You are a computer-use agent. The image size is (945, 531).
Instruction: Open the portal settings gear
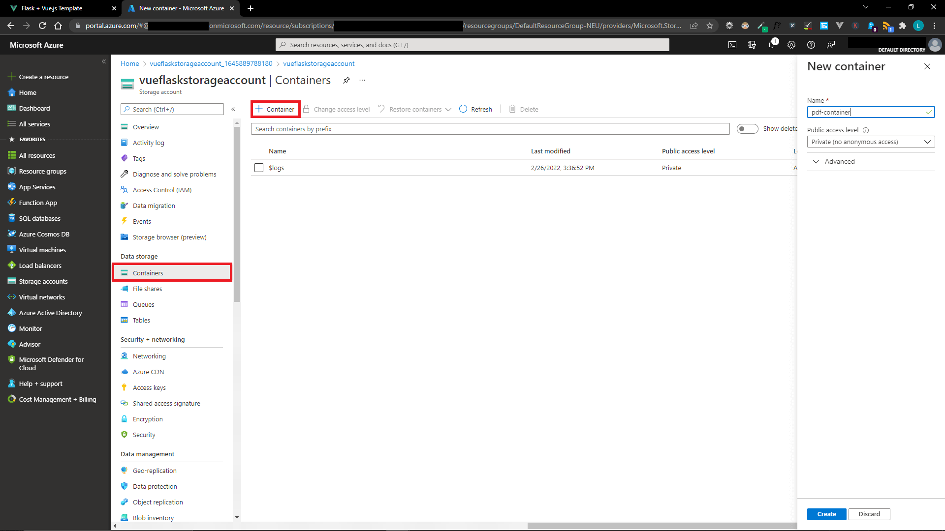791,45
